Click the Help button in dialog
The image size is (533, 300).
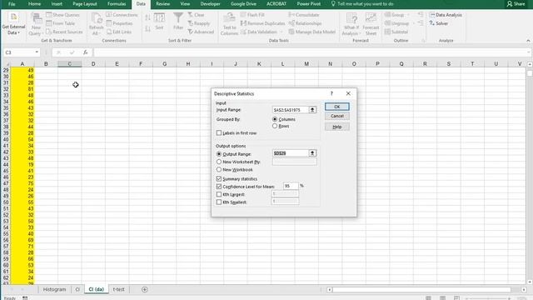336,127
